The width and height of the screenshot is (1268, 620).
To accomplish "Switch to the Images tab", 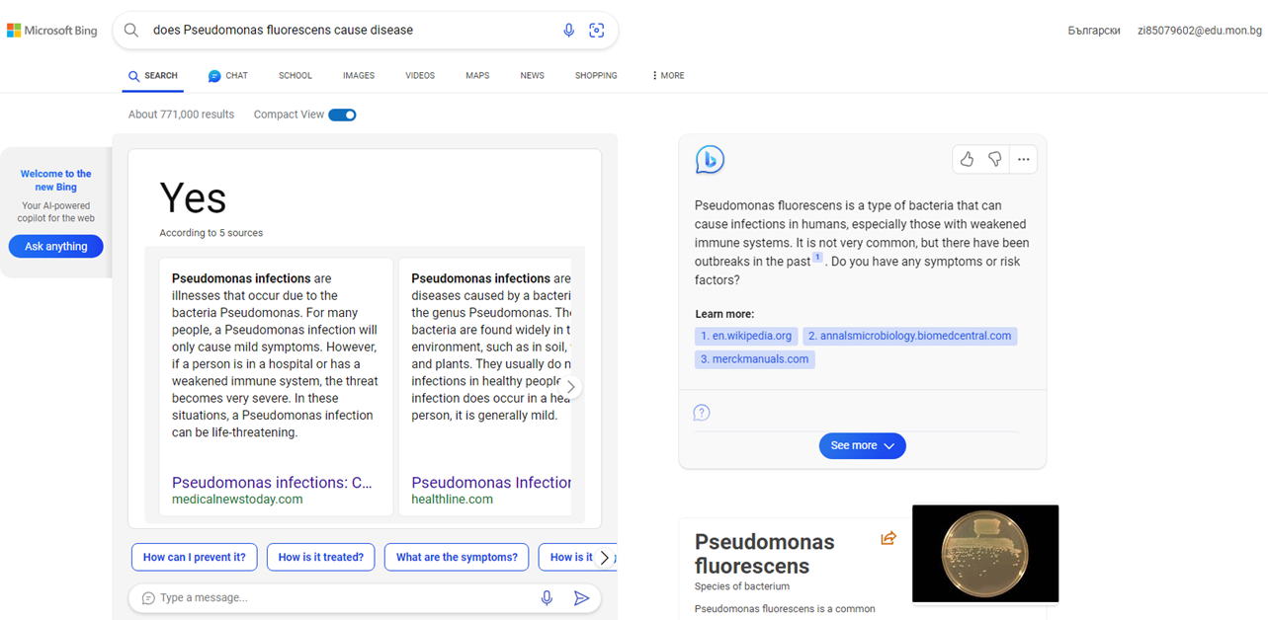I will [x=359, y=76].
